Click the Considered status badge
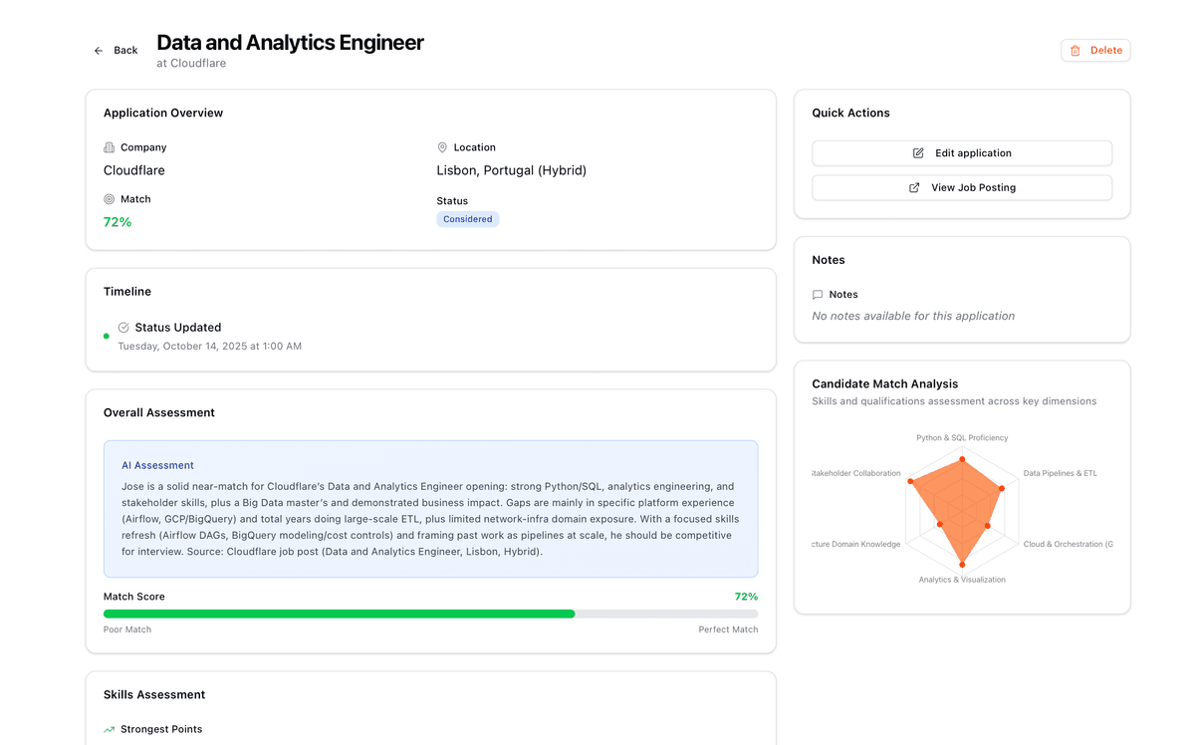Screen dimensions: 1195x745 467,219
